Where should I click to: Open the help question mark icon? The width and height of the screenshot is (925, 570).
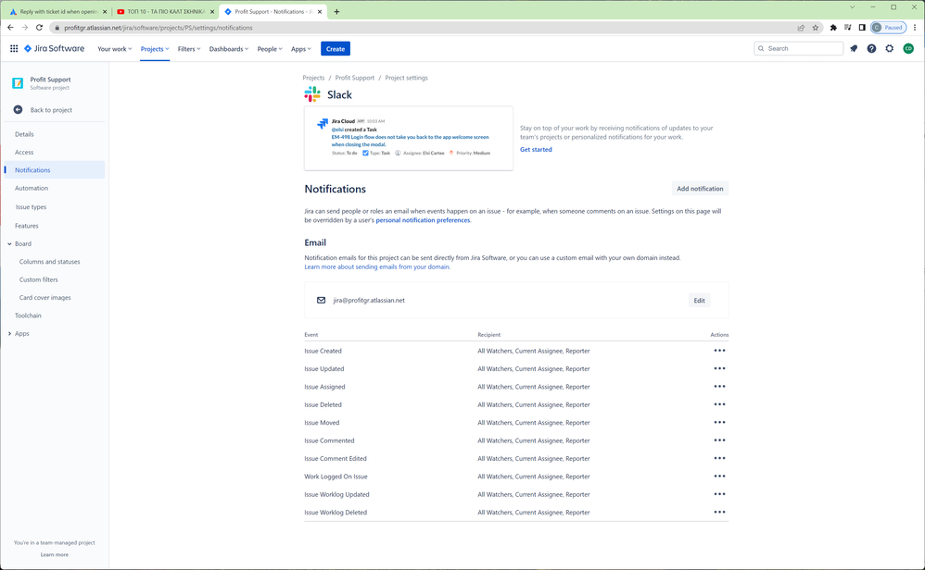[871, 49]
